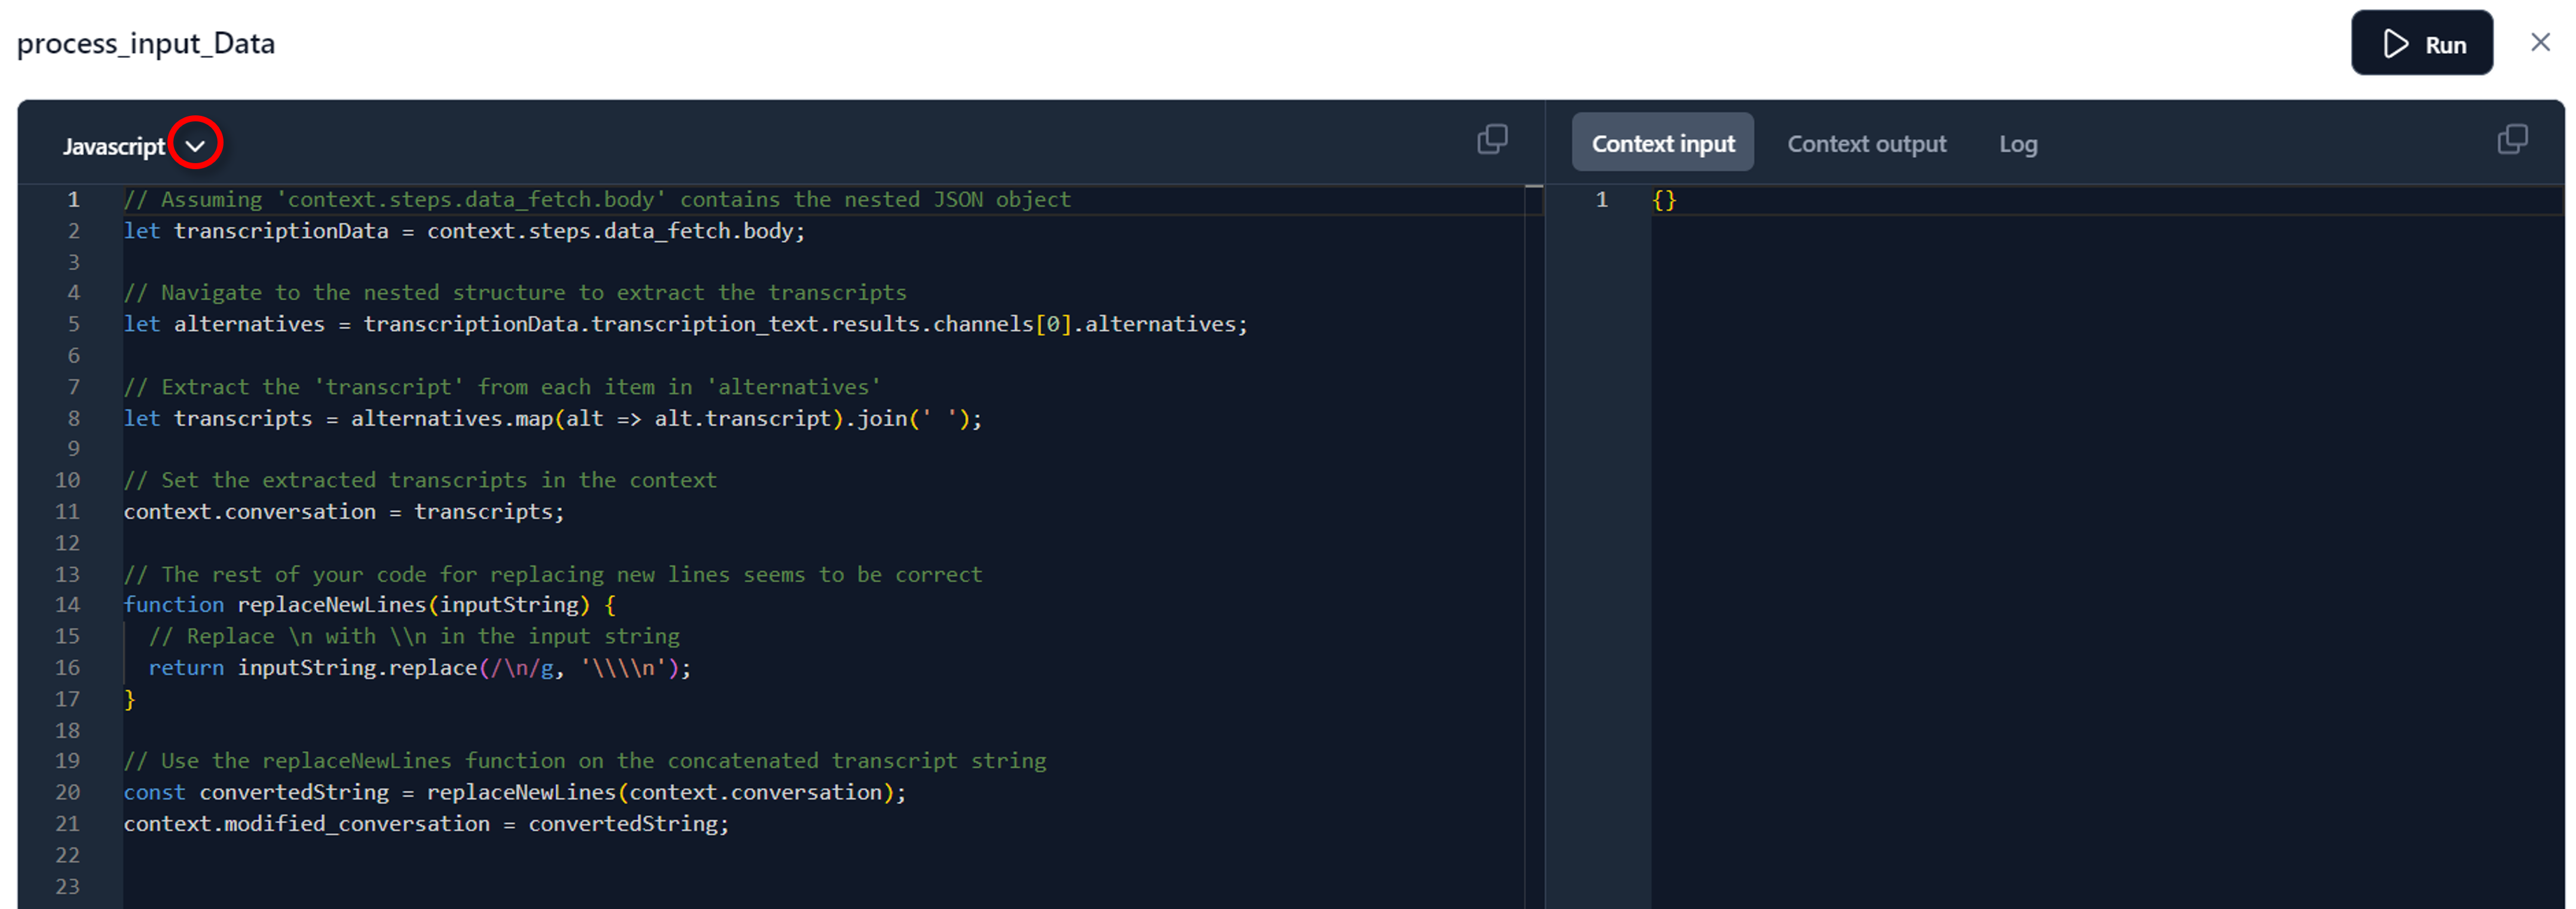Click line number 1 in Context input gutter

tap(1601, 200)
